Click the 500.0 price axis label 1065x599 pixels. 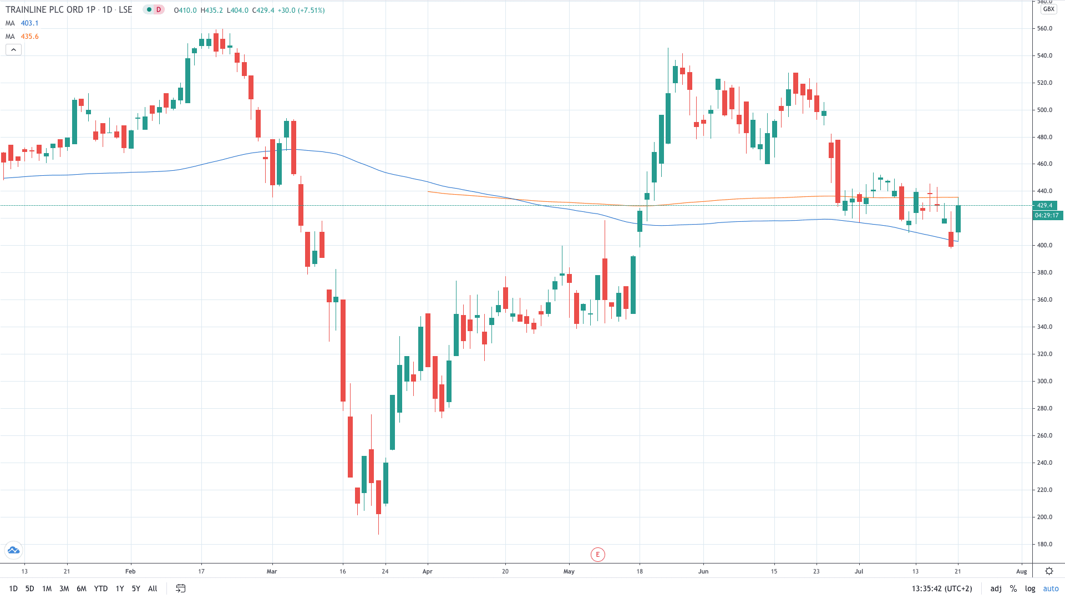pos(1044,110)
